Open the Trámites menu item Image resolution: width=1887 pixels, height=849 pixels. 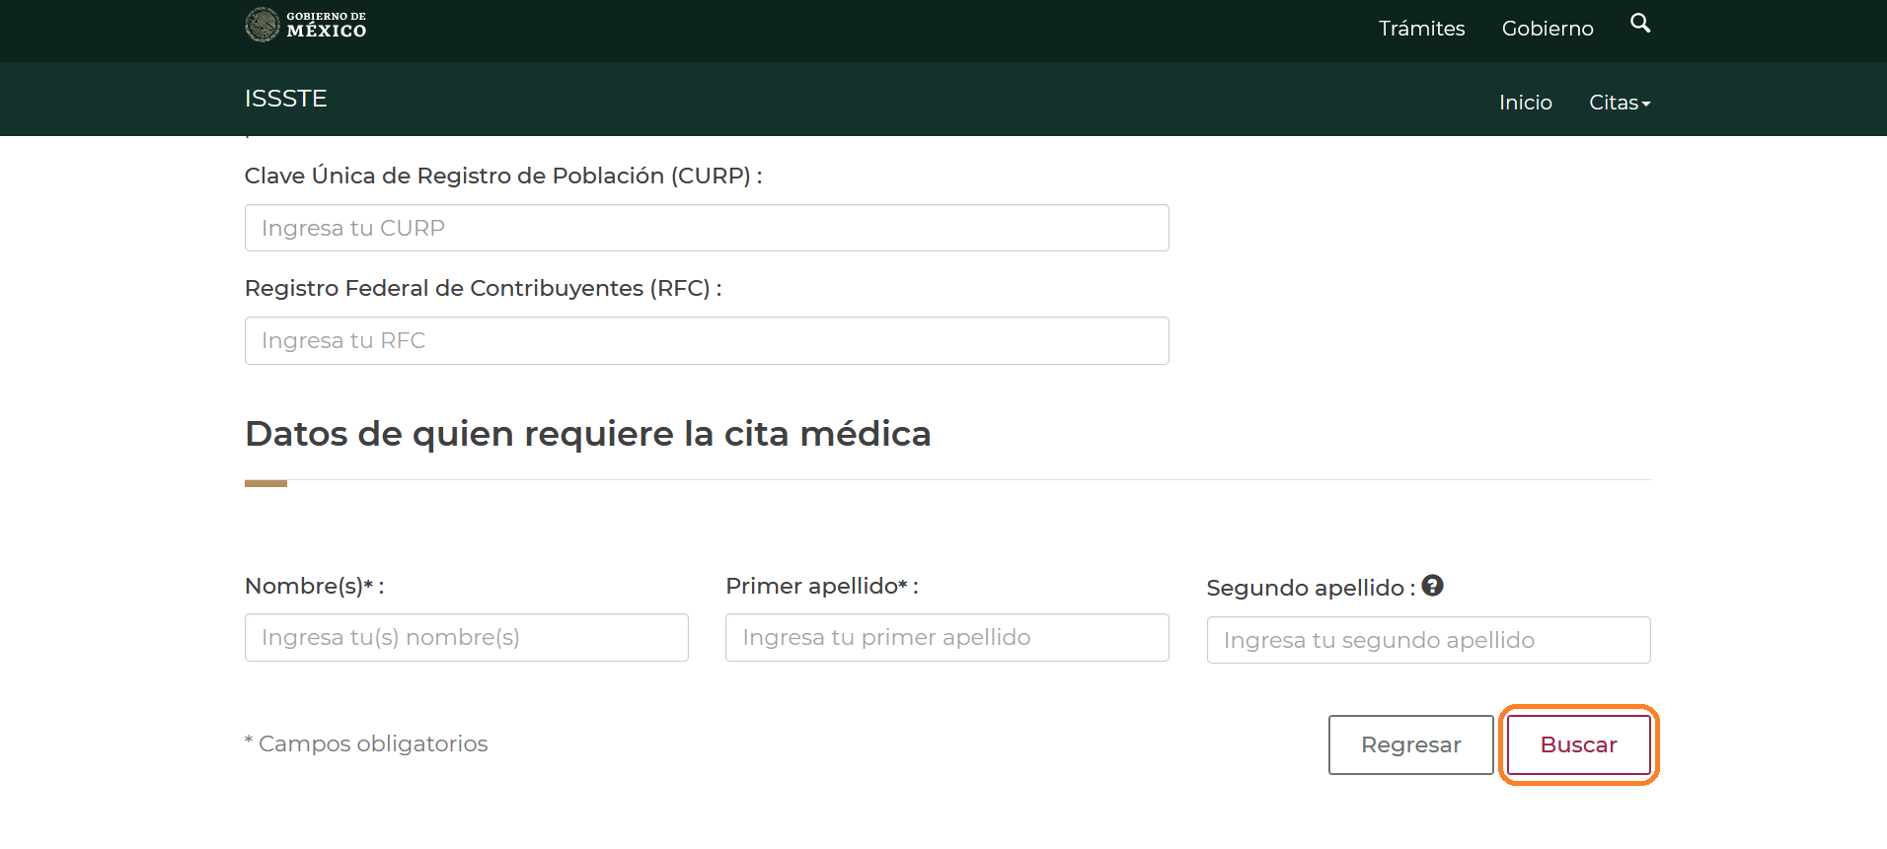[x=1421, y=29]
